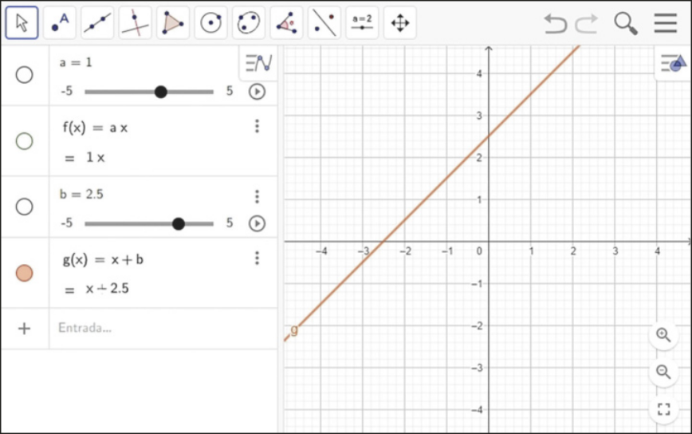The width and height of the screenshot is (692, 434).
Task: Open more options for f(x)
Action: [x=257, y=126]
